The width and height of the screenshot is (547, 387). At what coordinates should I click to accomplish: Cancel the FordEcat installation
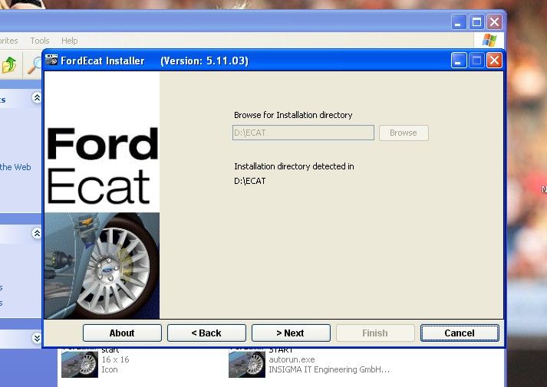[460, 333]
